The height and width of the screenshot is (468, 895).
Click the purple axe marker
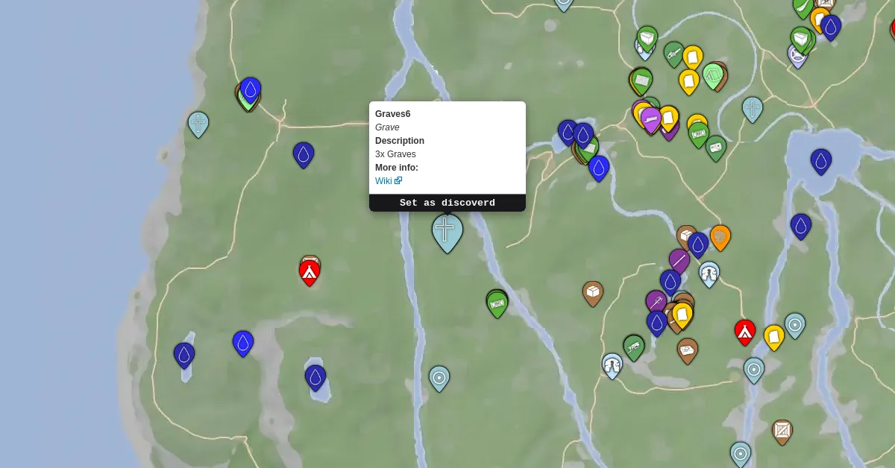(x=656, y=303)
